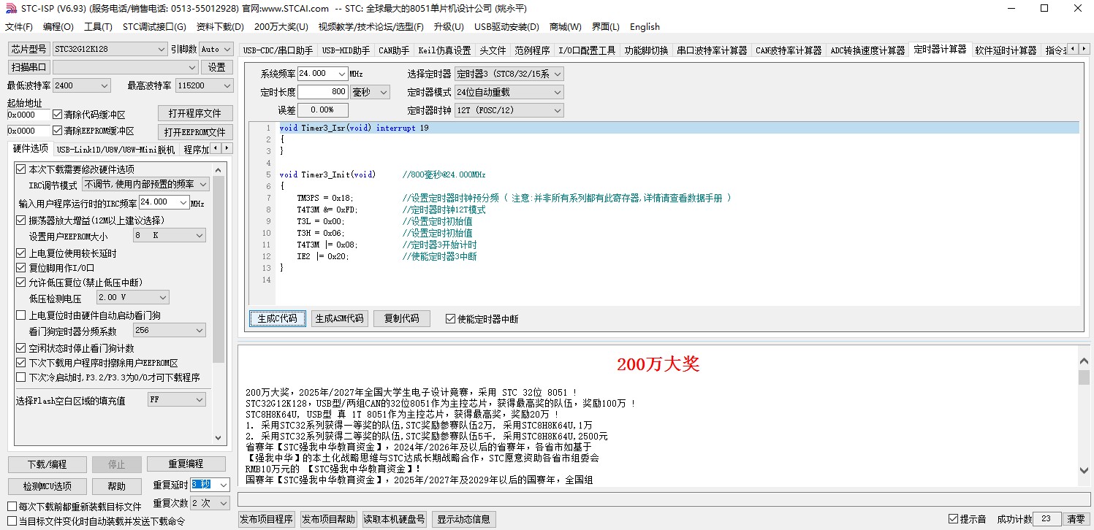Click the code buffer 起始地址 0x0000 field
This screenshot has height=530, width=1094.
(29, 115)
